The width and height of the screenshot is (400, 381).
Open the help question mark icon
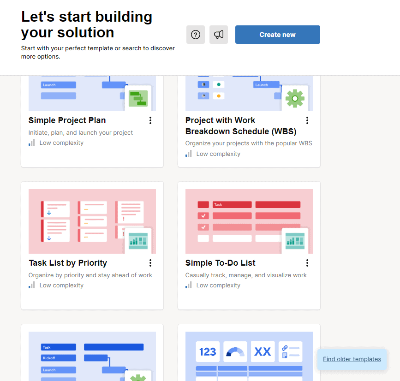point(195,35)
